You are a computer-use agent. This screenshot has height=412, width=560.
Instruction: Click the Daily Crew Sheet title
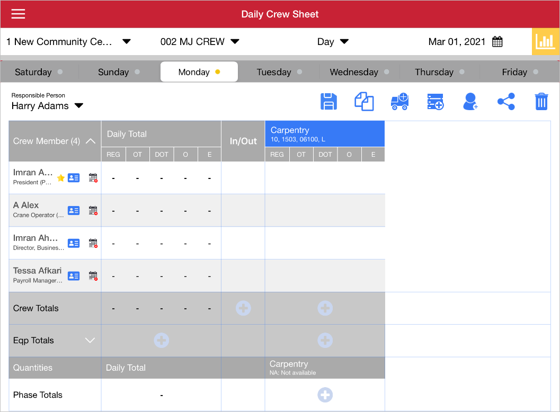(x=280, y=14)
